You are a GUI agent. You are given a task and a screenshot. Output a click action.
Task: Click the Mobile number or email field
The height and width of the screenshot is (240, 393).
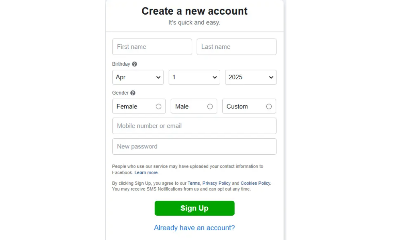tap(194, 126)
